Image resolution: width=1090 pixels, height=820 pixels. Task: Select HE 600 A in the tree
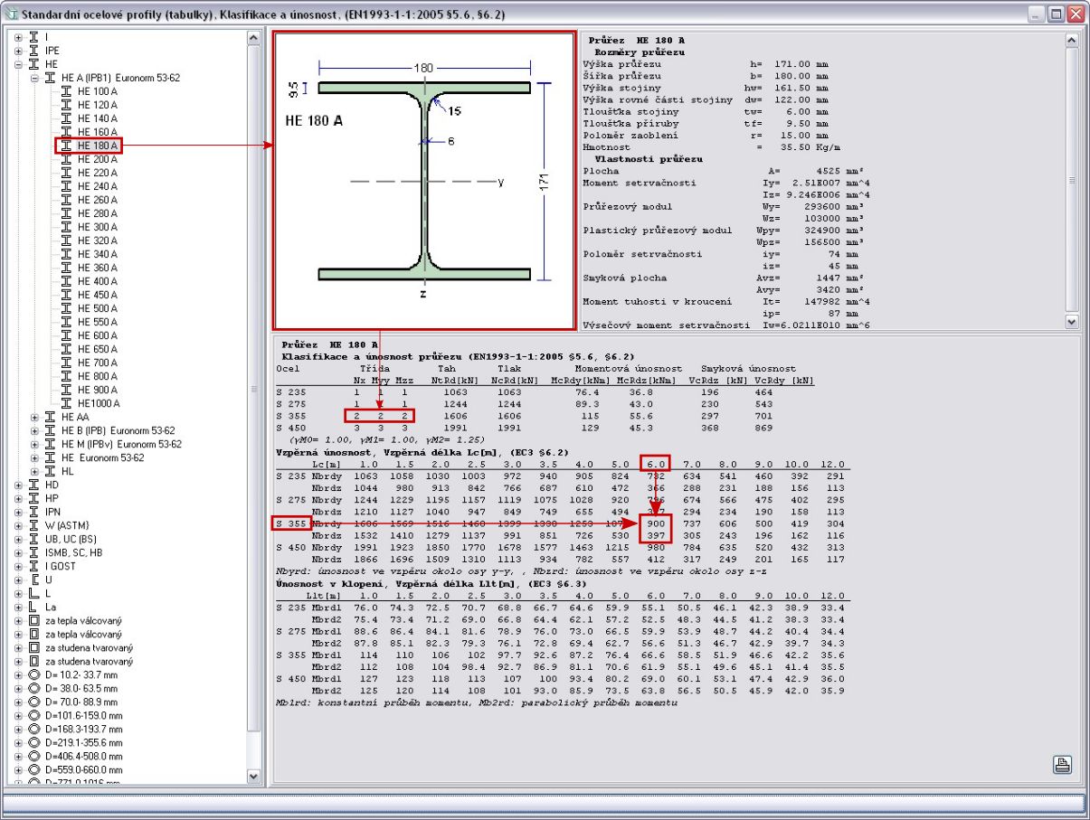[x=97, y=335]
